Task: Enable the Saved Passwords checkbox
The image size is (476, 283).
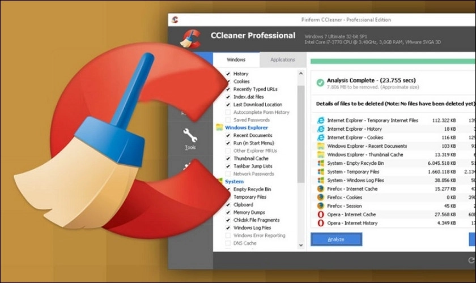Action: click(x=228, y=120)
